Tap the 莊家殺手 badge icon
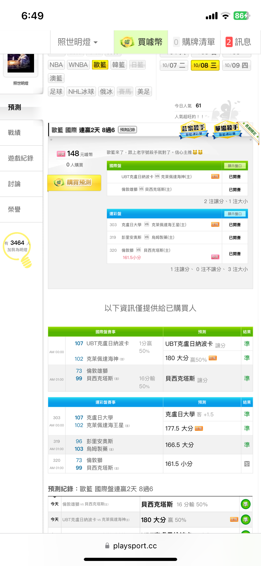Viewport: 261px width, 566px height. (x=194, y=130)
